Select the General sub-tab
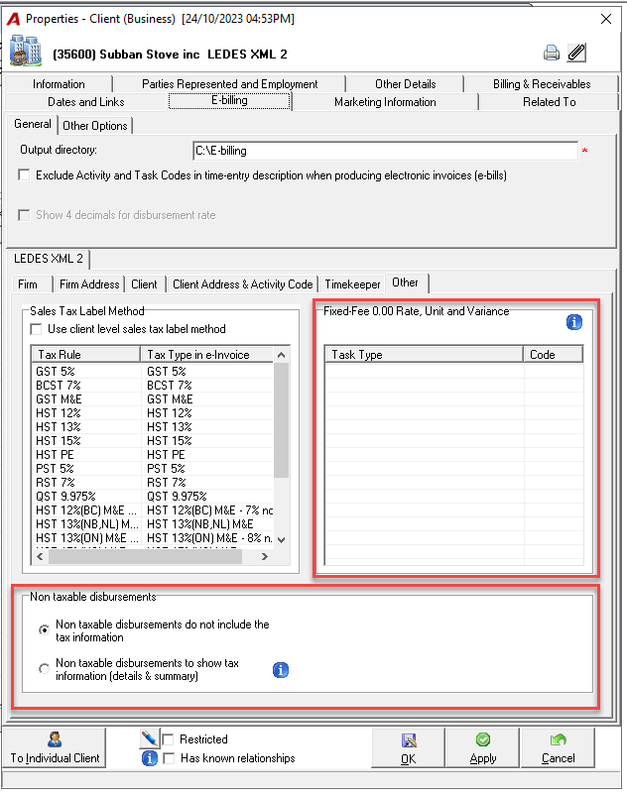 tap(33, 124)
